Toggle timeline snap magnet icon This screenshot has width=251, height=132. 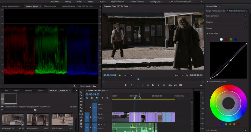[92, 98]
